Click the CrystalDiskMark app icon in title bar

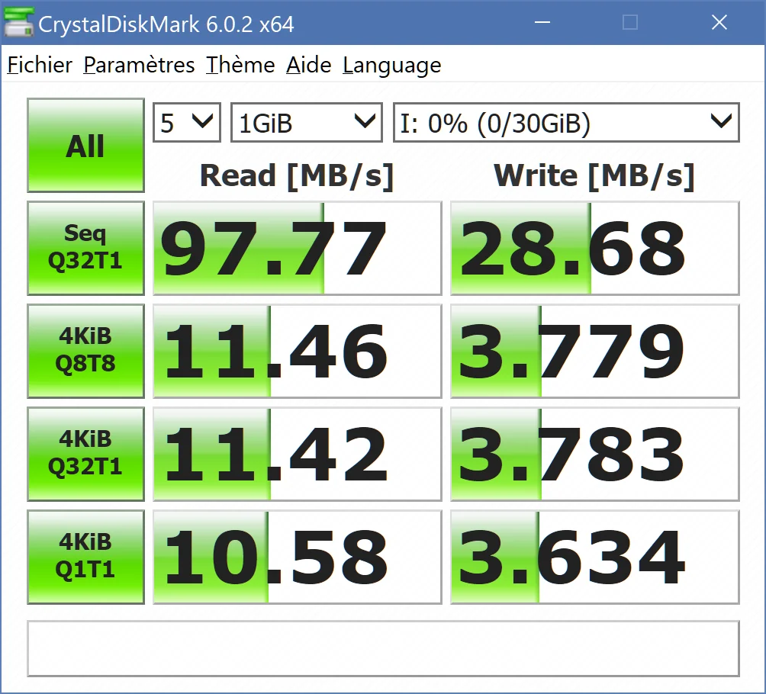coord(18,22)
